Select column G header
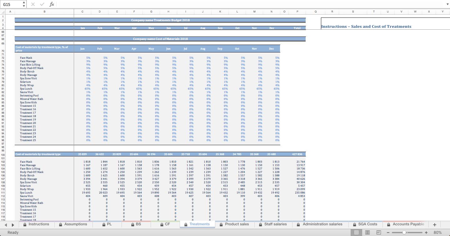Image resolution: width=450 pixels, height=236 pixels. [151, 12]
